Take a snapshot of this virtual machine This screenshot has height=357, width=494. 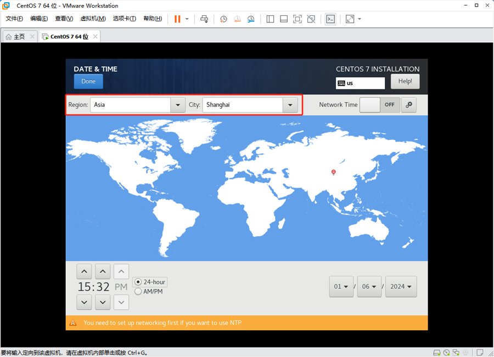[x=223, y=19]
